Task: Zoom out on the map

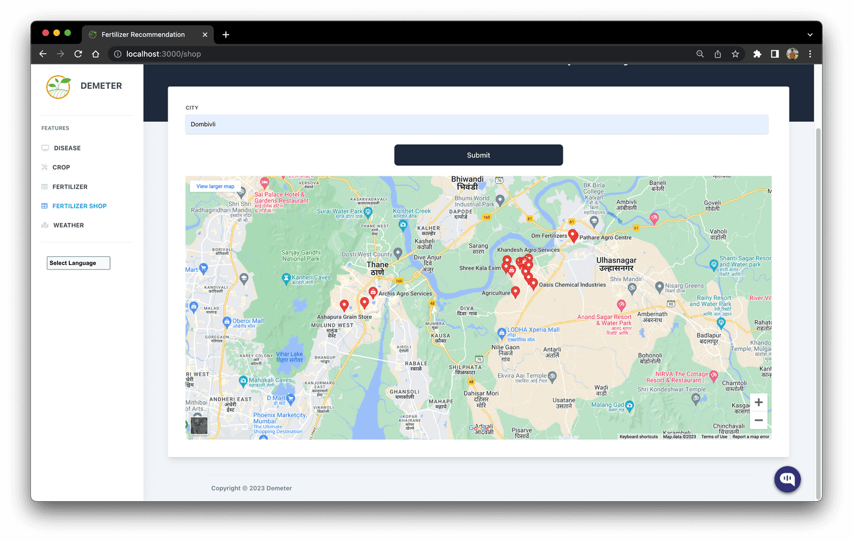Action: 759,420
